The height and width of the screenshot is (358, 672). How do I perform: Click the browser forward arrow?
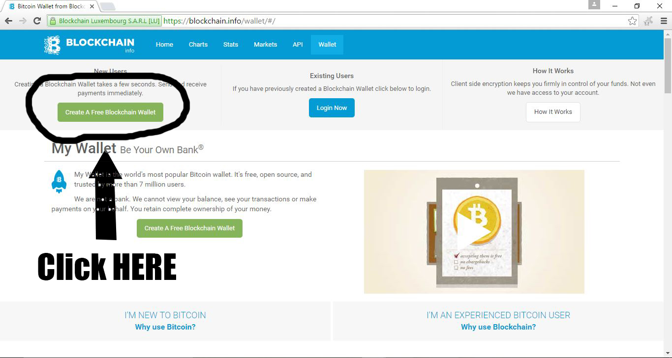23,21
